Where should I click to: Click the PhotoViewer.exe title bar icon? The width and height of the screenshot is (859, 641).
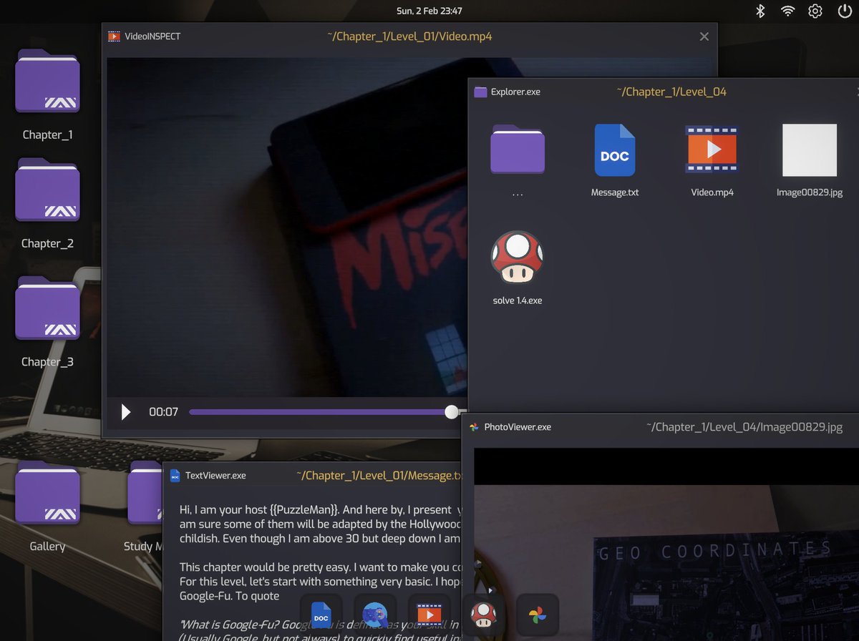coord(474,427)
